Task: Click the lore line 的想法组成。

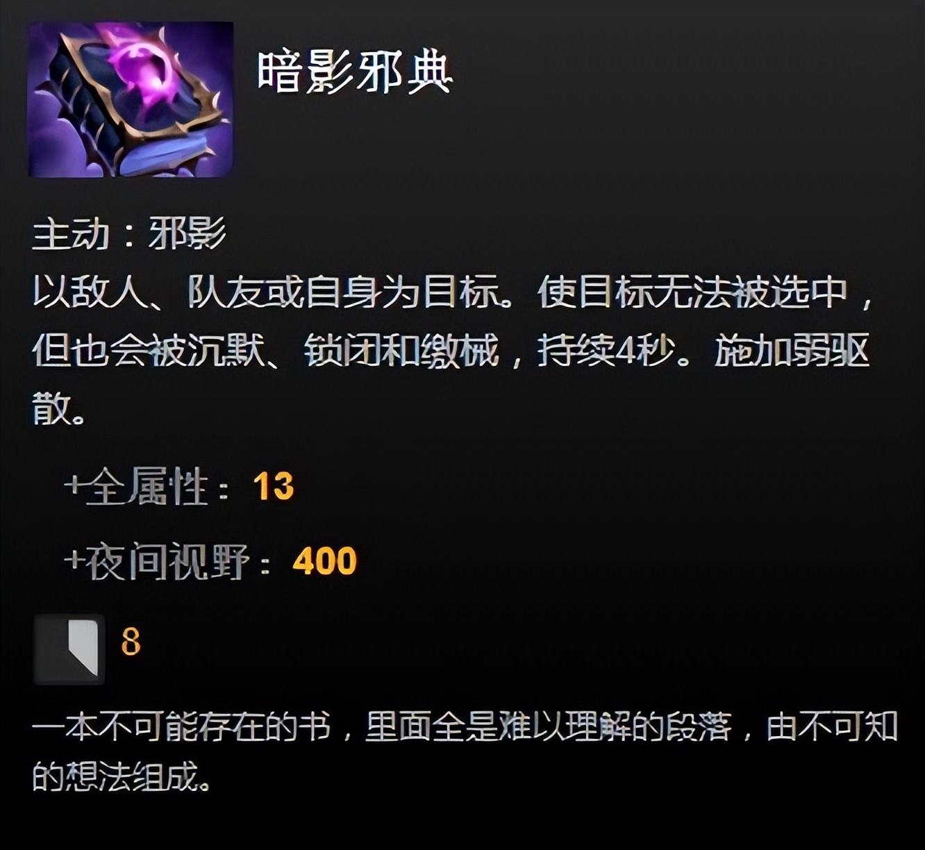Action: coord(122,776)
